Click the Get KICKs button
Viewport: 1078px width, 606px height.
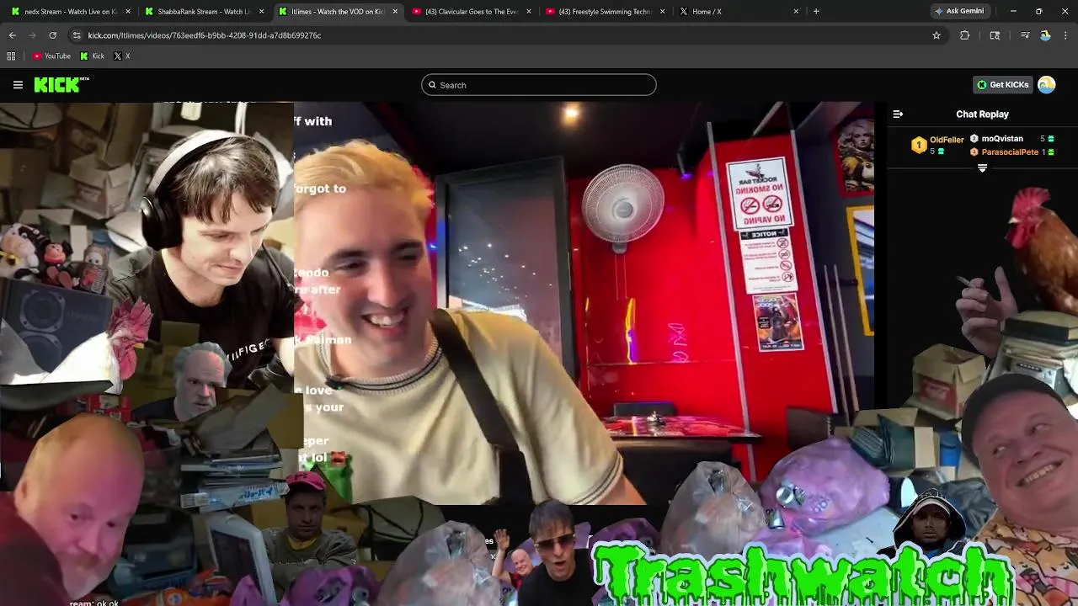(1002, 84)
